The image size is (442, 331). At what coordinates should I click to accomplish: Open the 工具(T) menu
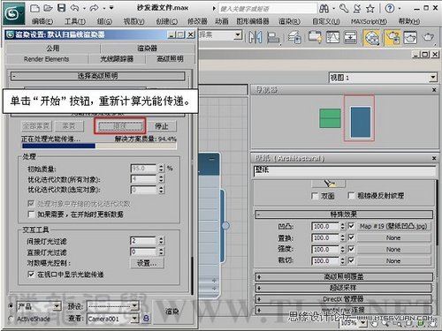pos(75,21)
